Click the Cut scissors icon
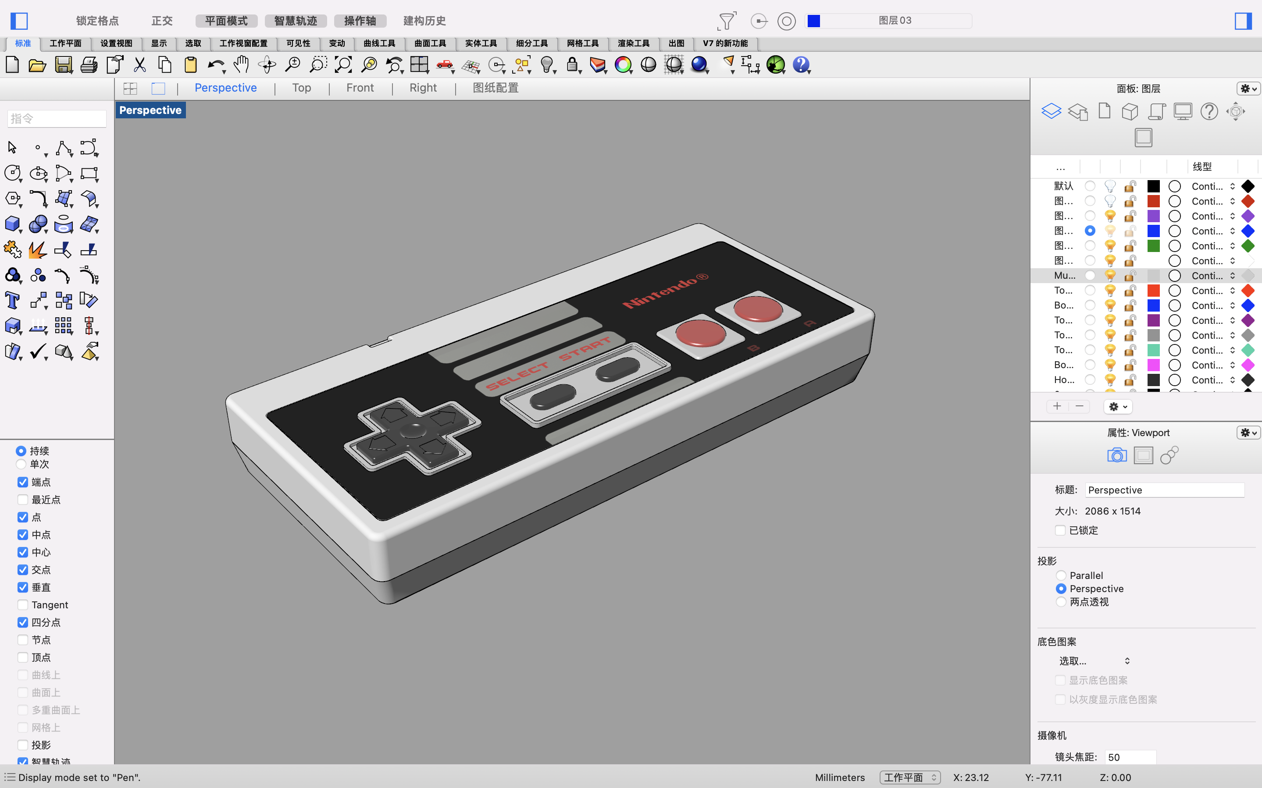 point(140,64)
